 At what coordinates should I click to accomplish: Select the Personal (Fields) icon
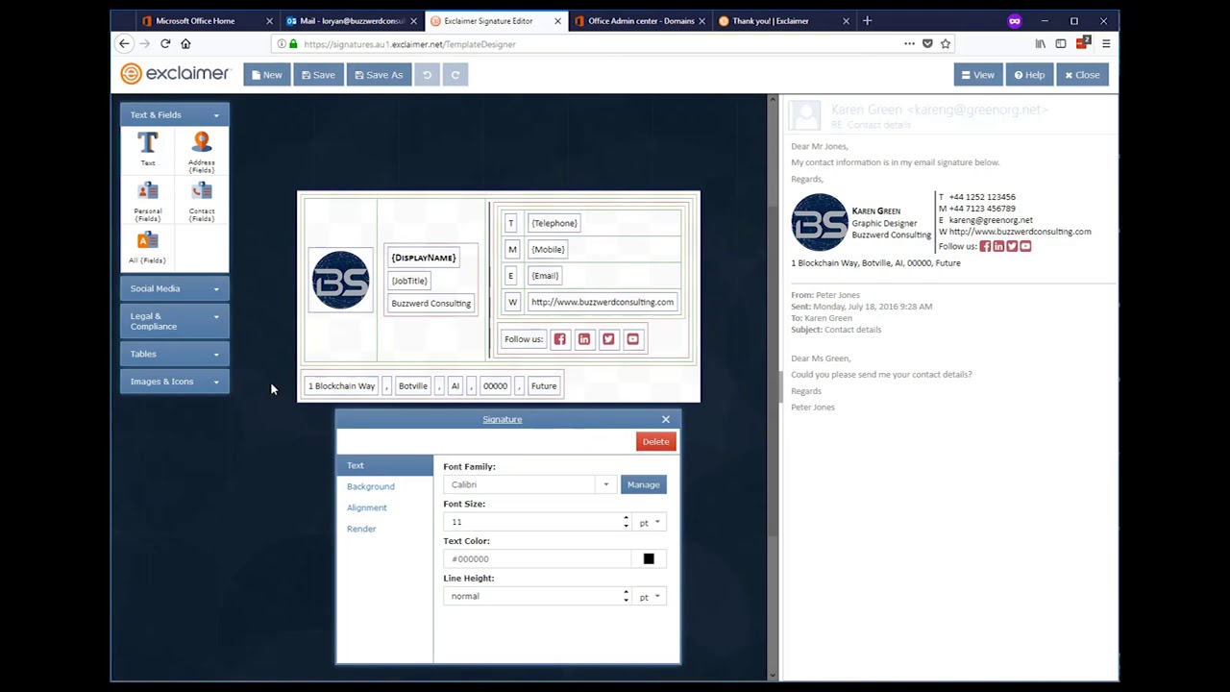click(x=147, y=190)
